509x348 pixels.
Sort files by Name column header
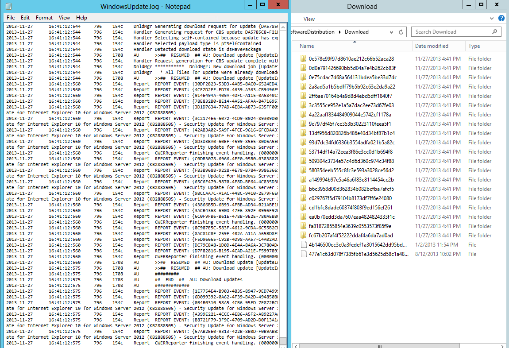[x=307, y=46]
